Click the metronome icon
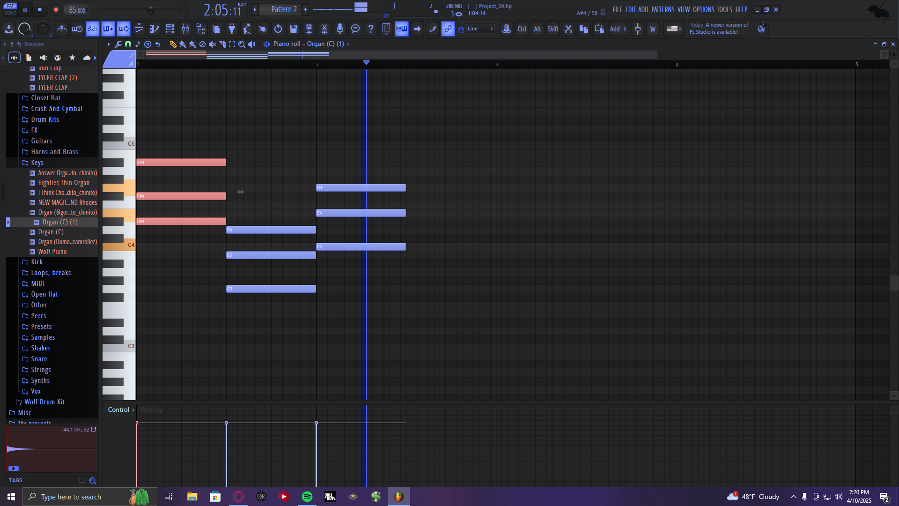Viewport: 899px width, 506px height. tap(61, 29)
